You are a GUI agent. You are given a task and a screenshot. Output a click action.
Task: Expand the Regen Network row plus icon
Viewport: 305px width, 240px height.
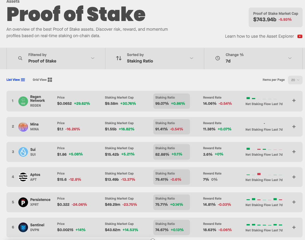tap(294, 100)
